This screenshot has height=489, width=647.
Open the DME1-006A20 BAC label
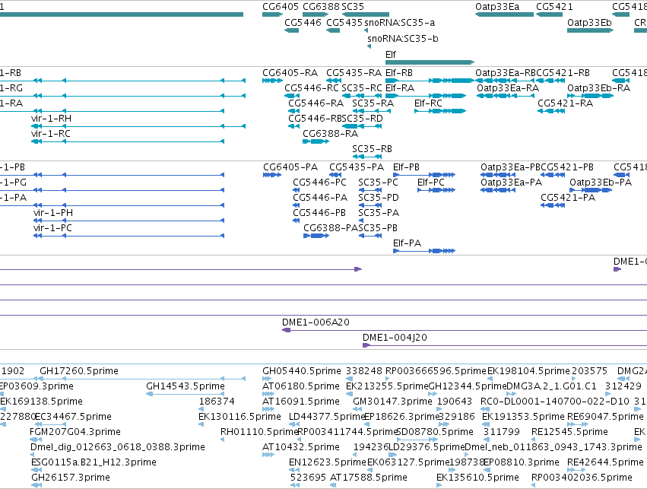tap(316, 322)
